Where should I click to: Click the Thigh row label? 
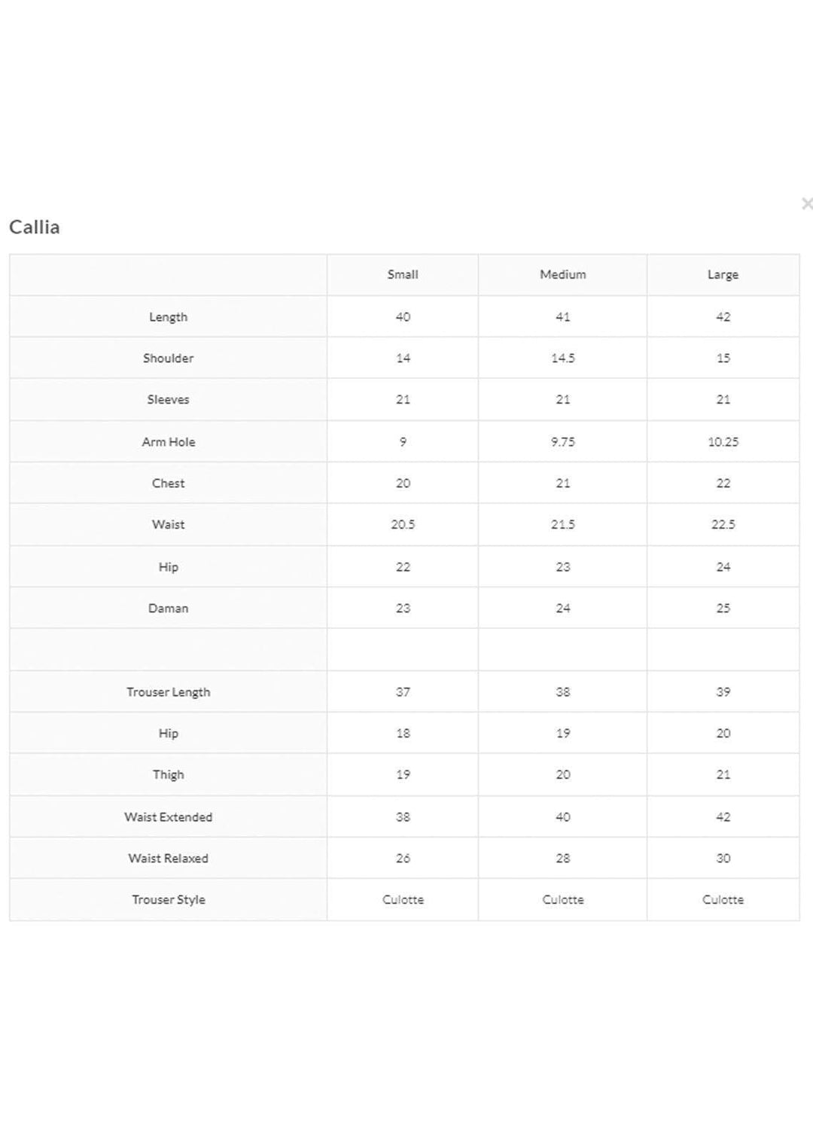pyautogui.click(x=168, y=775)
